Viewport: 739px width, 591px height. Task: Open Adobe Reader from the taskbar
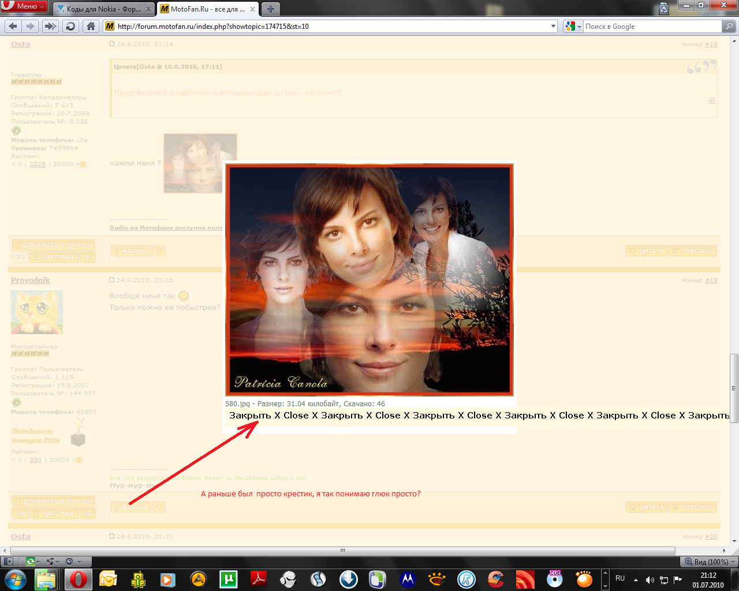click(x=258, y=579)
